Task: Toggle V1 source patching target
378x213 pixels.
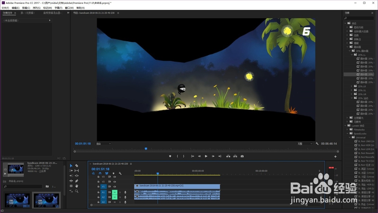Action: click(x=103, y=187)
